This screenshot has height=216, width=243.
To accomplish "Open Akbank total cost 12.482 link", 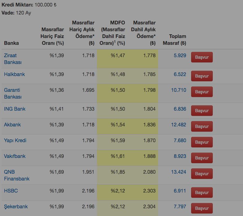I will coord(178,125).
